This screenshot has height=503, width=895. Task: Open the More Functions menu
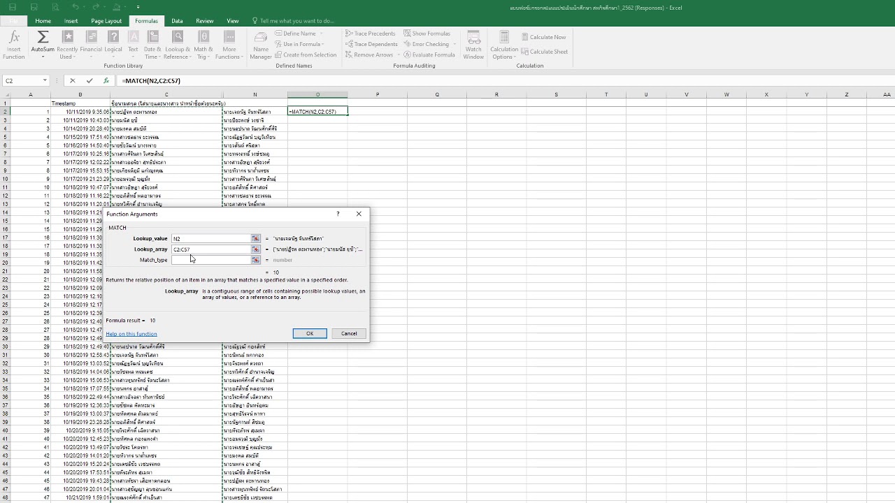[x=229, y=45]
